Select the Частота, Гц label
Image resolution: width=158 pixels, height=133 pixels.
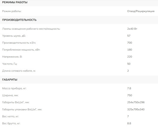point(9,64)
